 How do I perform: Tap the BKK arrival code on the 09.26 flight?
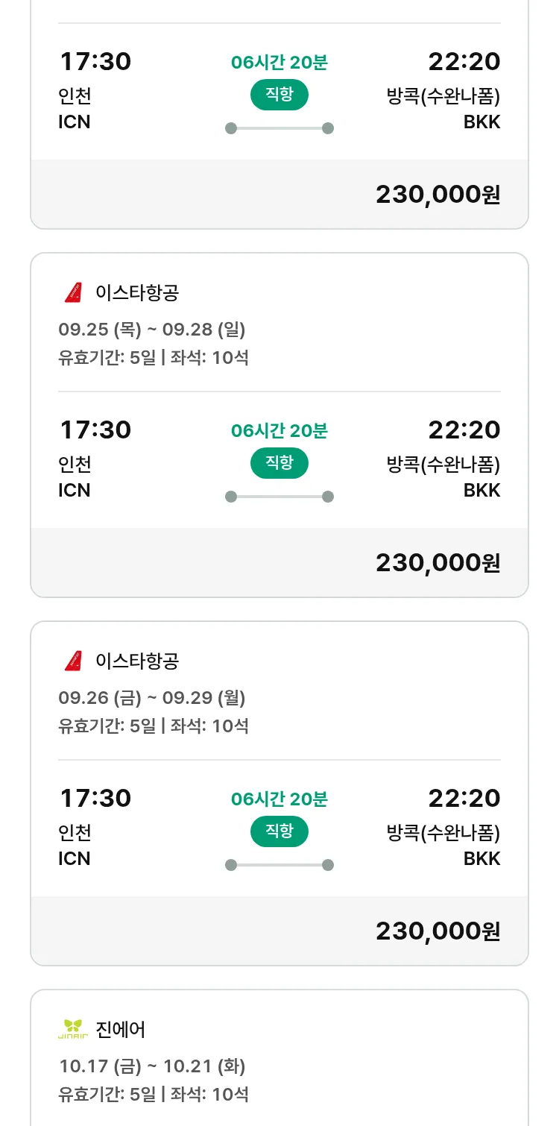point(482,859)
